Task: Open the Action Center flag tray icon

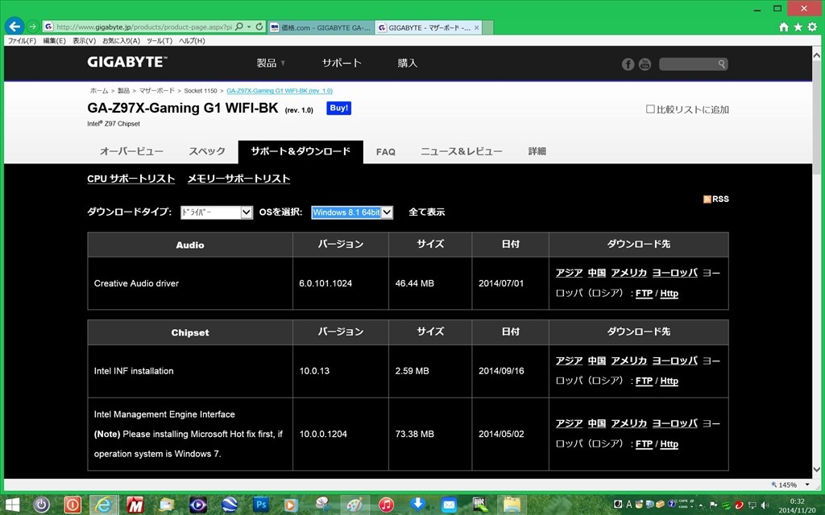Action: (714, 505)
